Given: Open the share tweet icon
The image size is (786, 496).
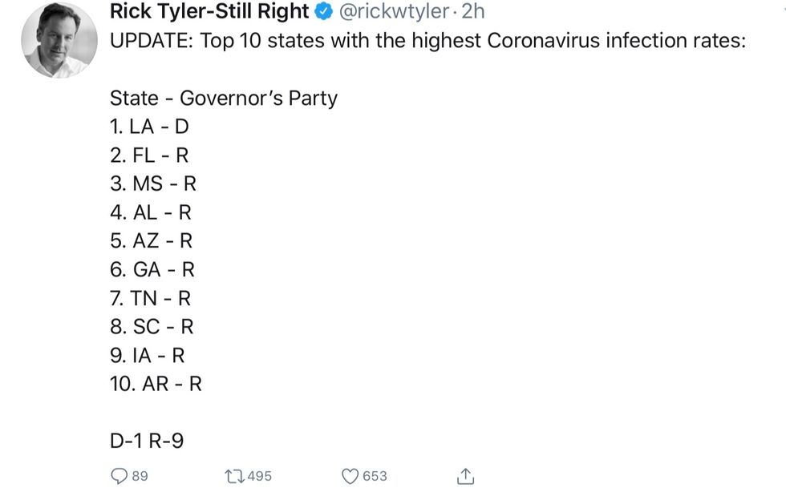Looking at the screenshot, I should pyautogui.click(x=465, y=476).
